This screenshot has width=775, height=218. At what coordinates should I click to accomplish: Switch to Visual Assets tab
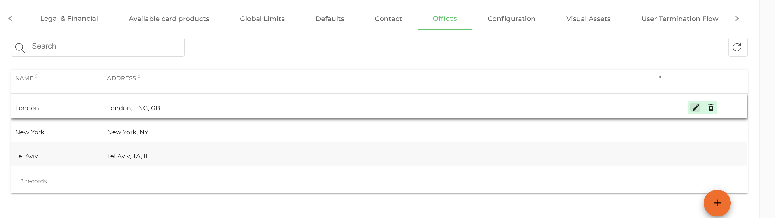tap(588, 19)
